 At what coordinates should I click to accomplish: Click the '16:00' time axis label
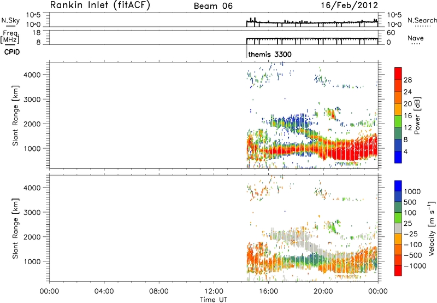pos(268,292)
